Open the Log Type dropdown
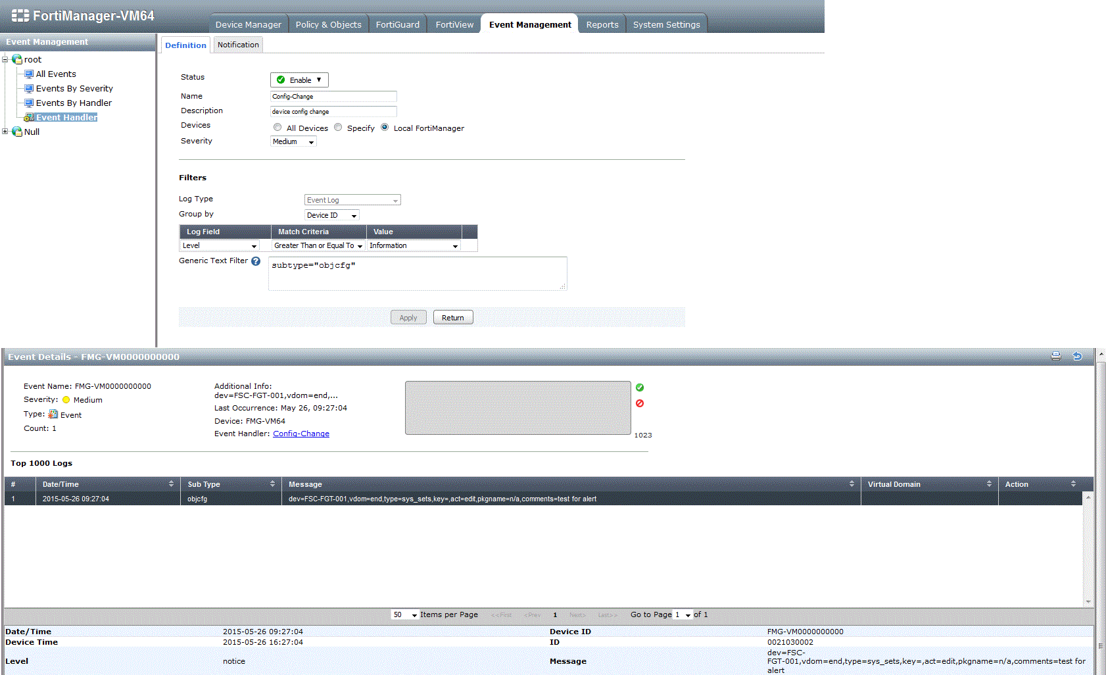 coord(352,200)
